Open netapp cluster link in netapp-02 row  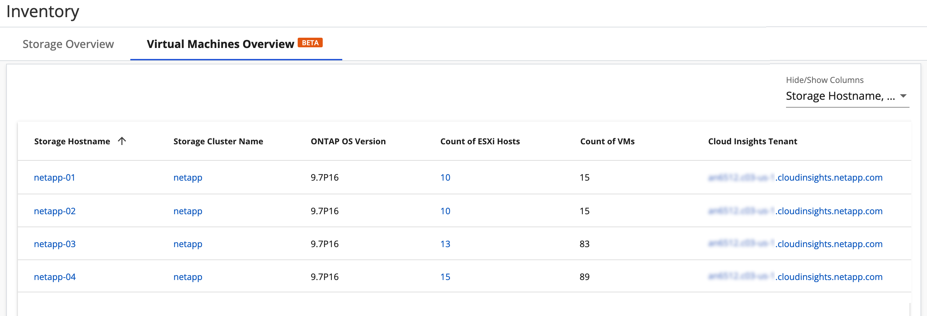tap(188, 211)
